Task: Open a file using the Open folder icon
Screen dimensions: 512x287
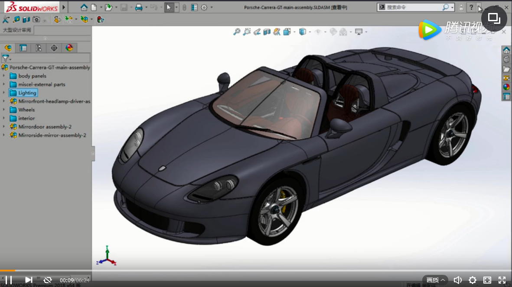Action: coord(108,7)
